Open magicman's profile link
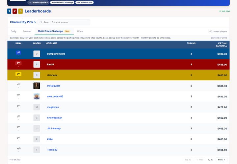This screenshot has height=164, width=237. coord(53,107)
